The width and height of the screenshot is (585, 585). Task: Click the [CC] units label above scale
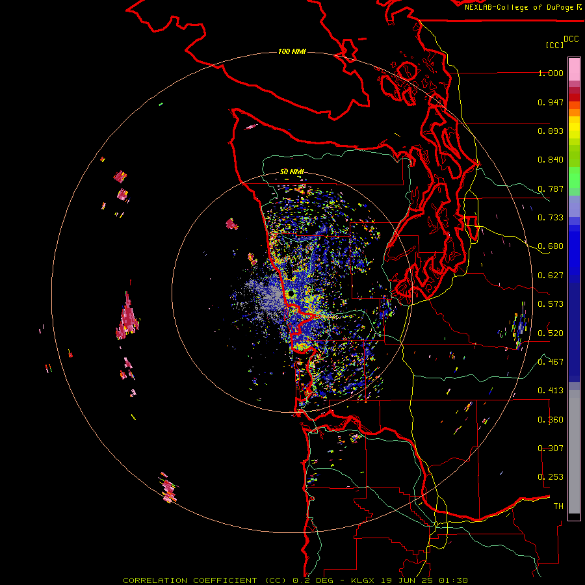tap(554, 45)
